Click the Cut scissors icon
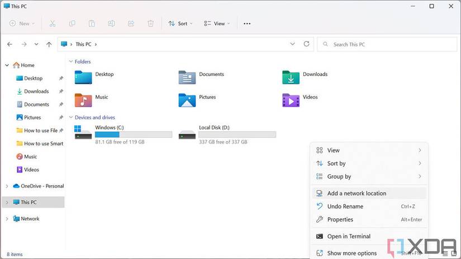The width and height of the screenshot is (461, 259). pyautogui.click(x=53, y=23)
